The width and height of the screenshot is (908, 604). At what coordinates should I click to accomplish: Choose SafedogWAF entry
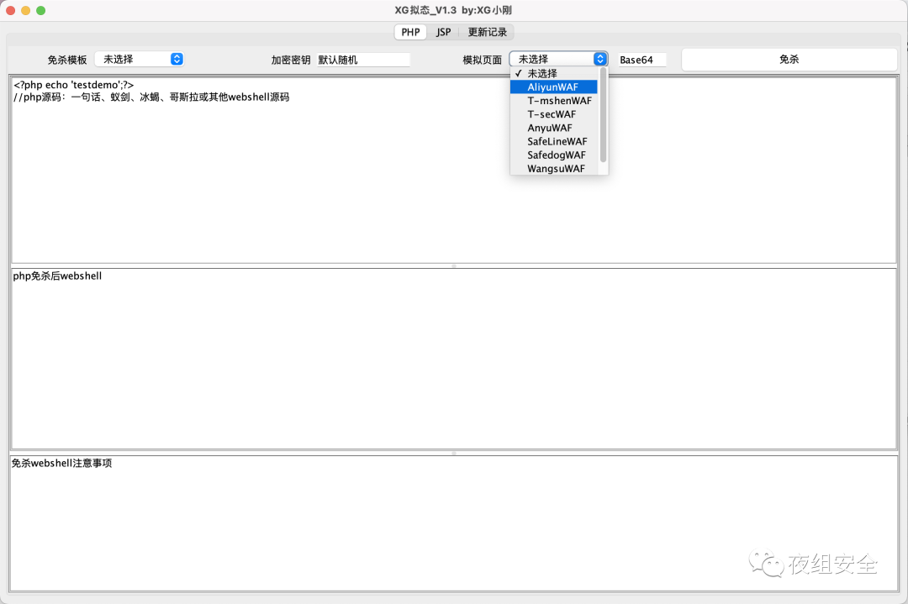(554, 155)
